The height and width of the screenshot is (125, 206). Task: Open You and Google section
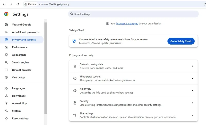click(22, 24)
